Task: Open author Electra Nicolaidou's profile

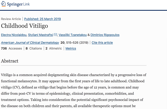Action: pos(14,35)
